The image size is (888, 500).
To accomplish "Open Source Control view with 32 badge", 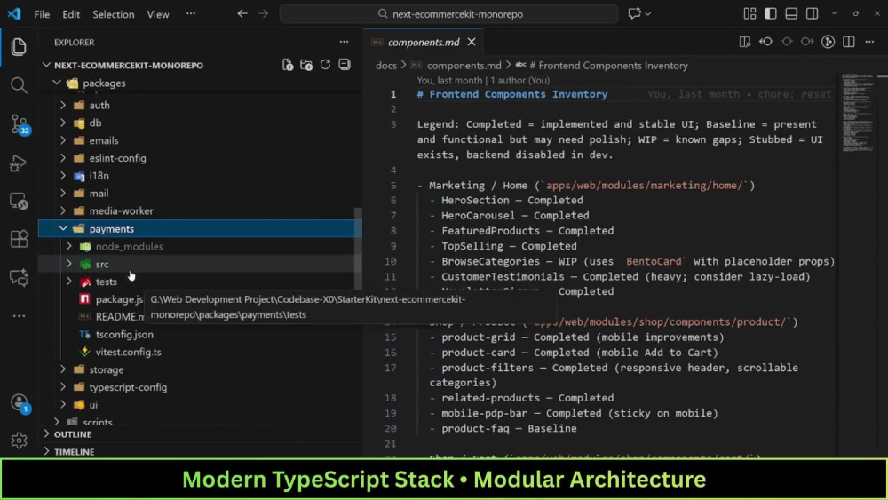I will 20,124.
